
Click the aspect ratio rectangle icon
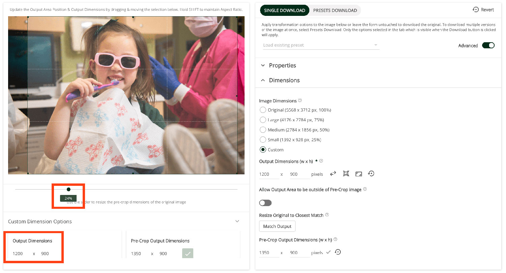tap(359, 174)
